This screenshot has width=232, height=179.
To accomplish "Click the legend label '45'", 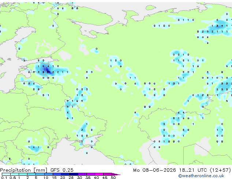I will [x=105, y=178].
